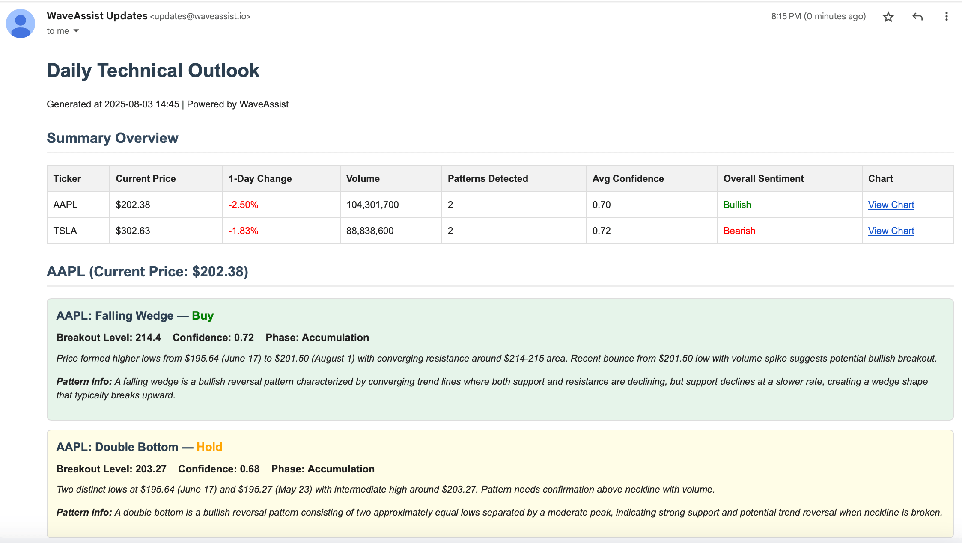Click the Summary Overview heading
Viewport: 962px width, 543px height.
click(x=113, y=138)
